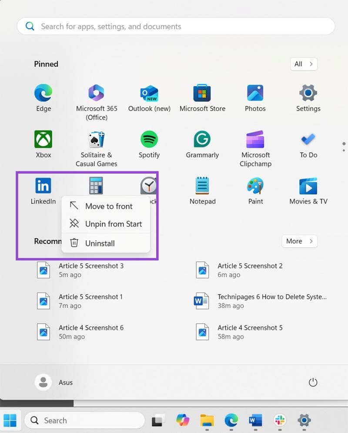Open Copilot from the taskbar
Viewport: 348px width, 433px height.
[x=182, y=420]
